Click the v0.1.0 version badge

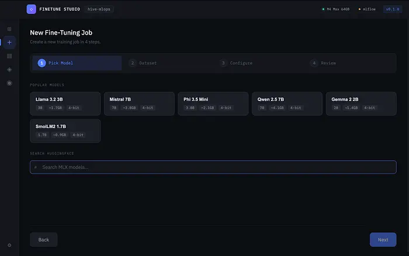393,9
